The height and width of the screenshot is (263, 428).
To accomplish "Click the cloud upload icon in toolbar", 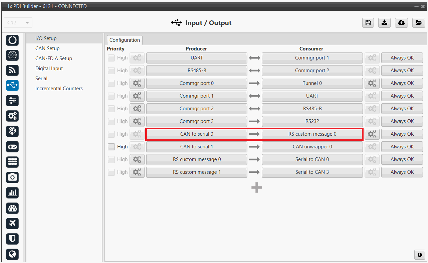I will [x=401, y=22].
